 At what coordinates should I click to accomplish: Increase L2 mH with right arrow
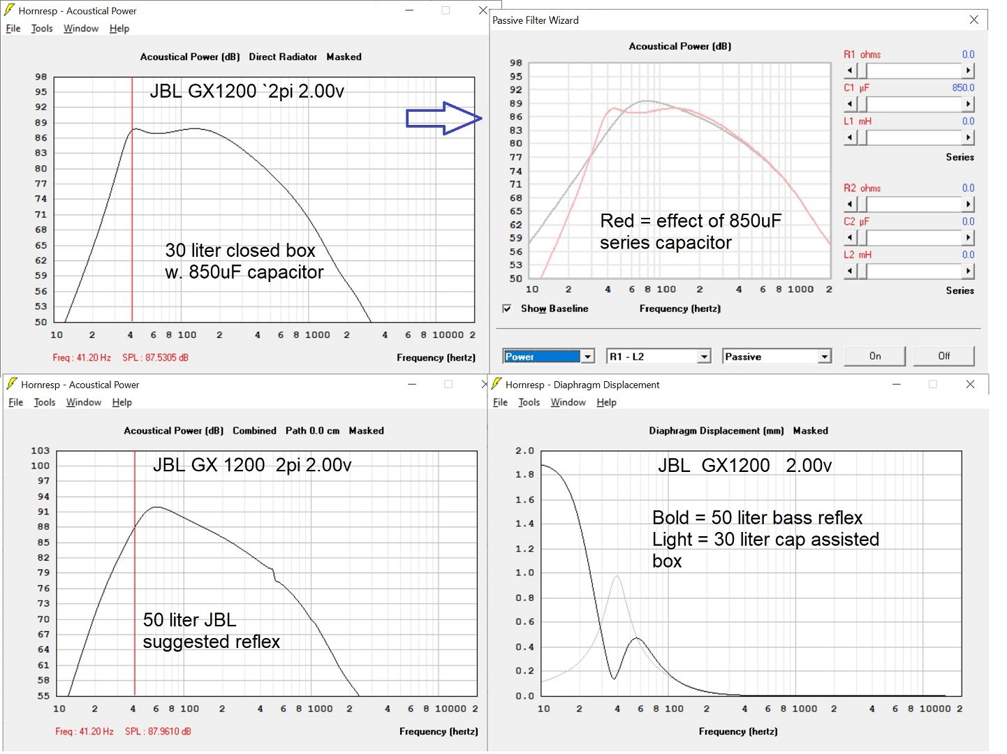(968, 271)
